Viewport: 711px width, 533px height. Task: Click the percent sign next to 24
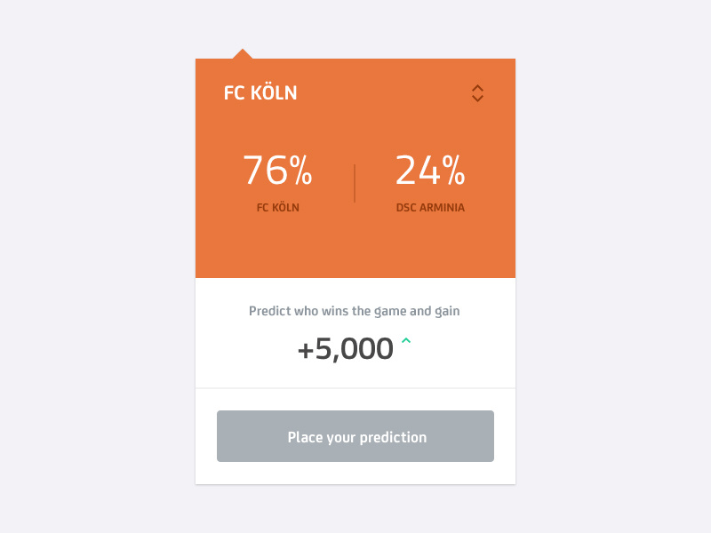click(454, 170)
